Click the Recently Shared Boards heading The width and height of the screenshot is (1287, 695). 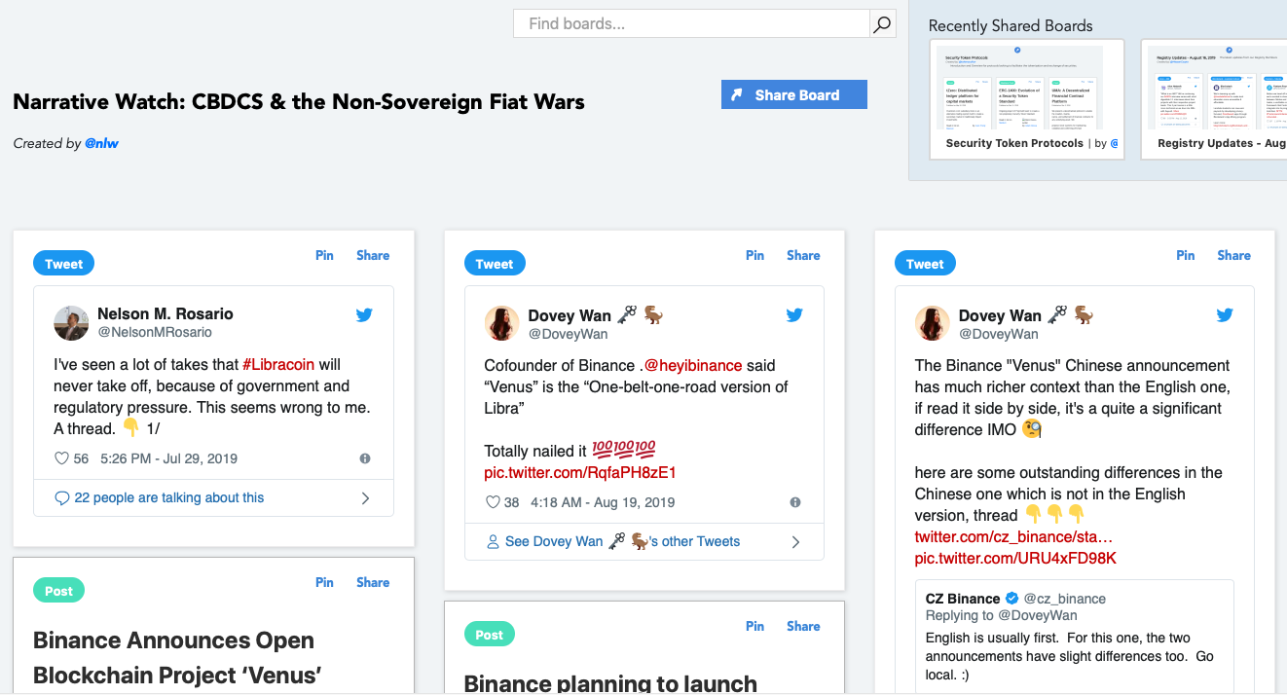1011,25
